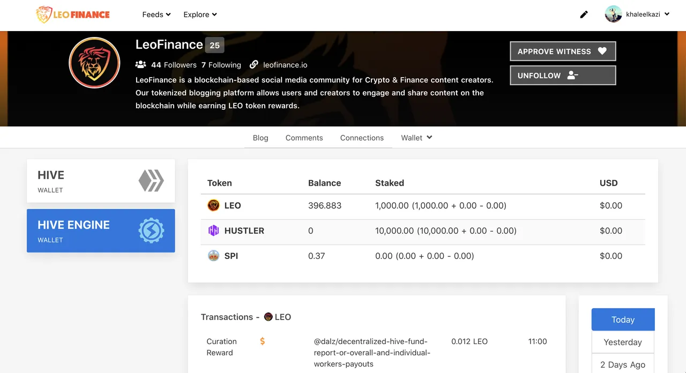
Task: Select the Today filter
Action: (623, 319)
